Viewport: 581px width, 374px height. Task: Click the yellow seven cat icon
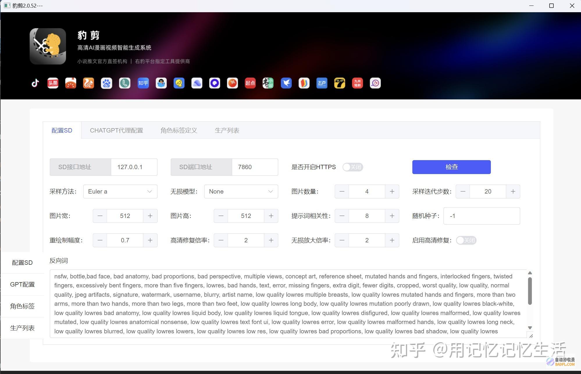(x=340, y=83)
